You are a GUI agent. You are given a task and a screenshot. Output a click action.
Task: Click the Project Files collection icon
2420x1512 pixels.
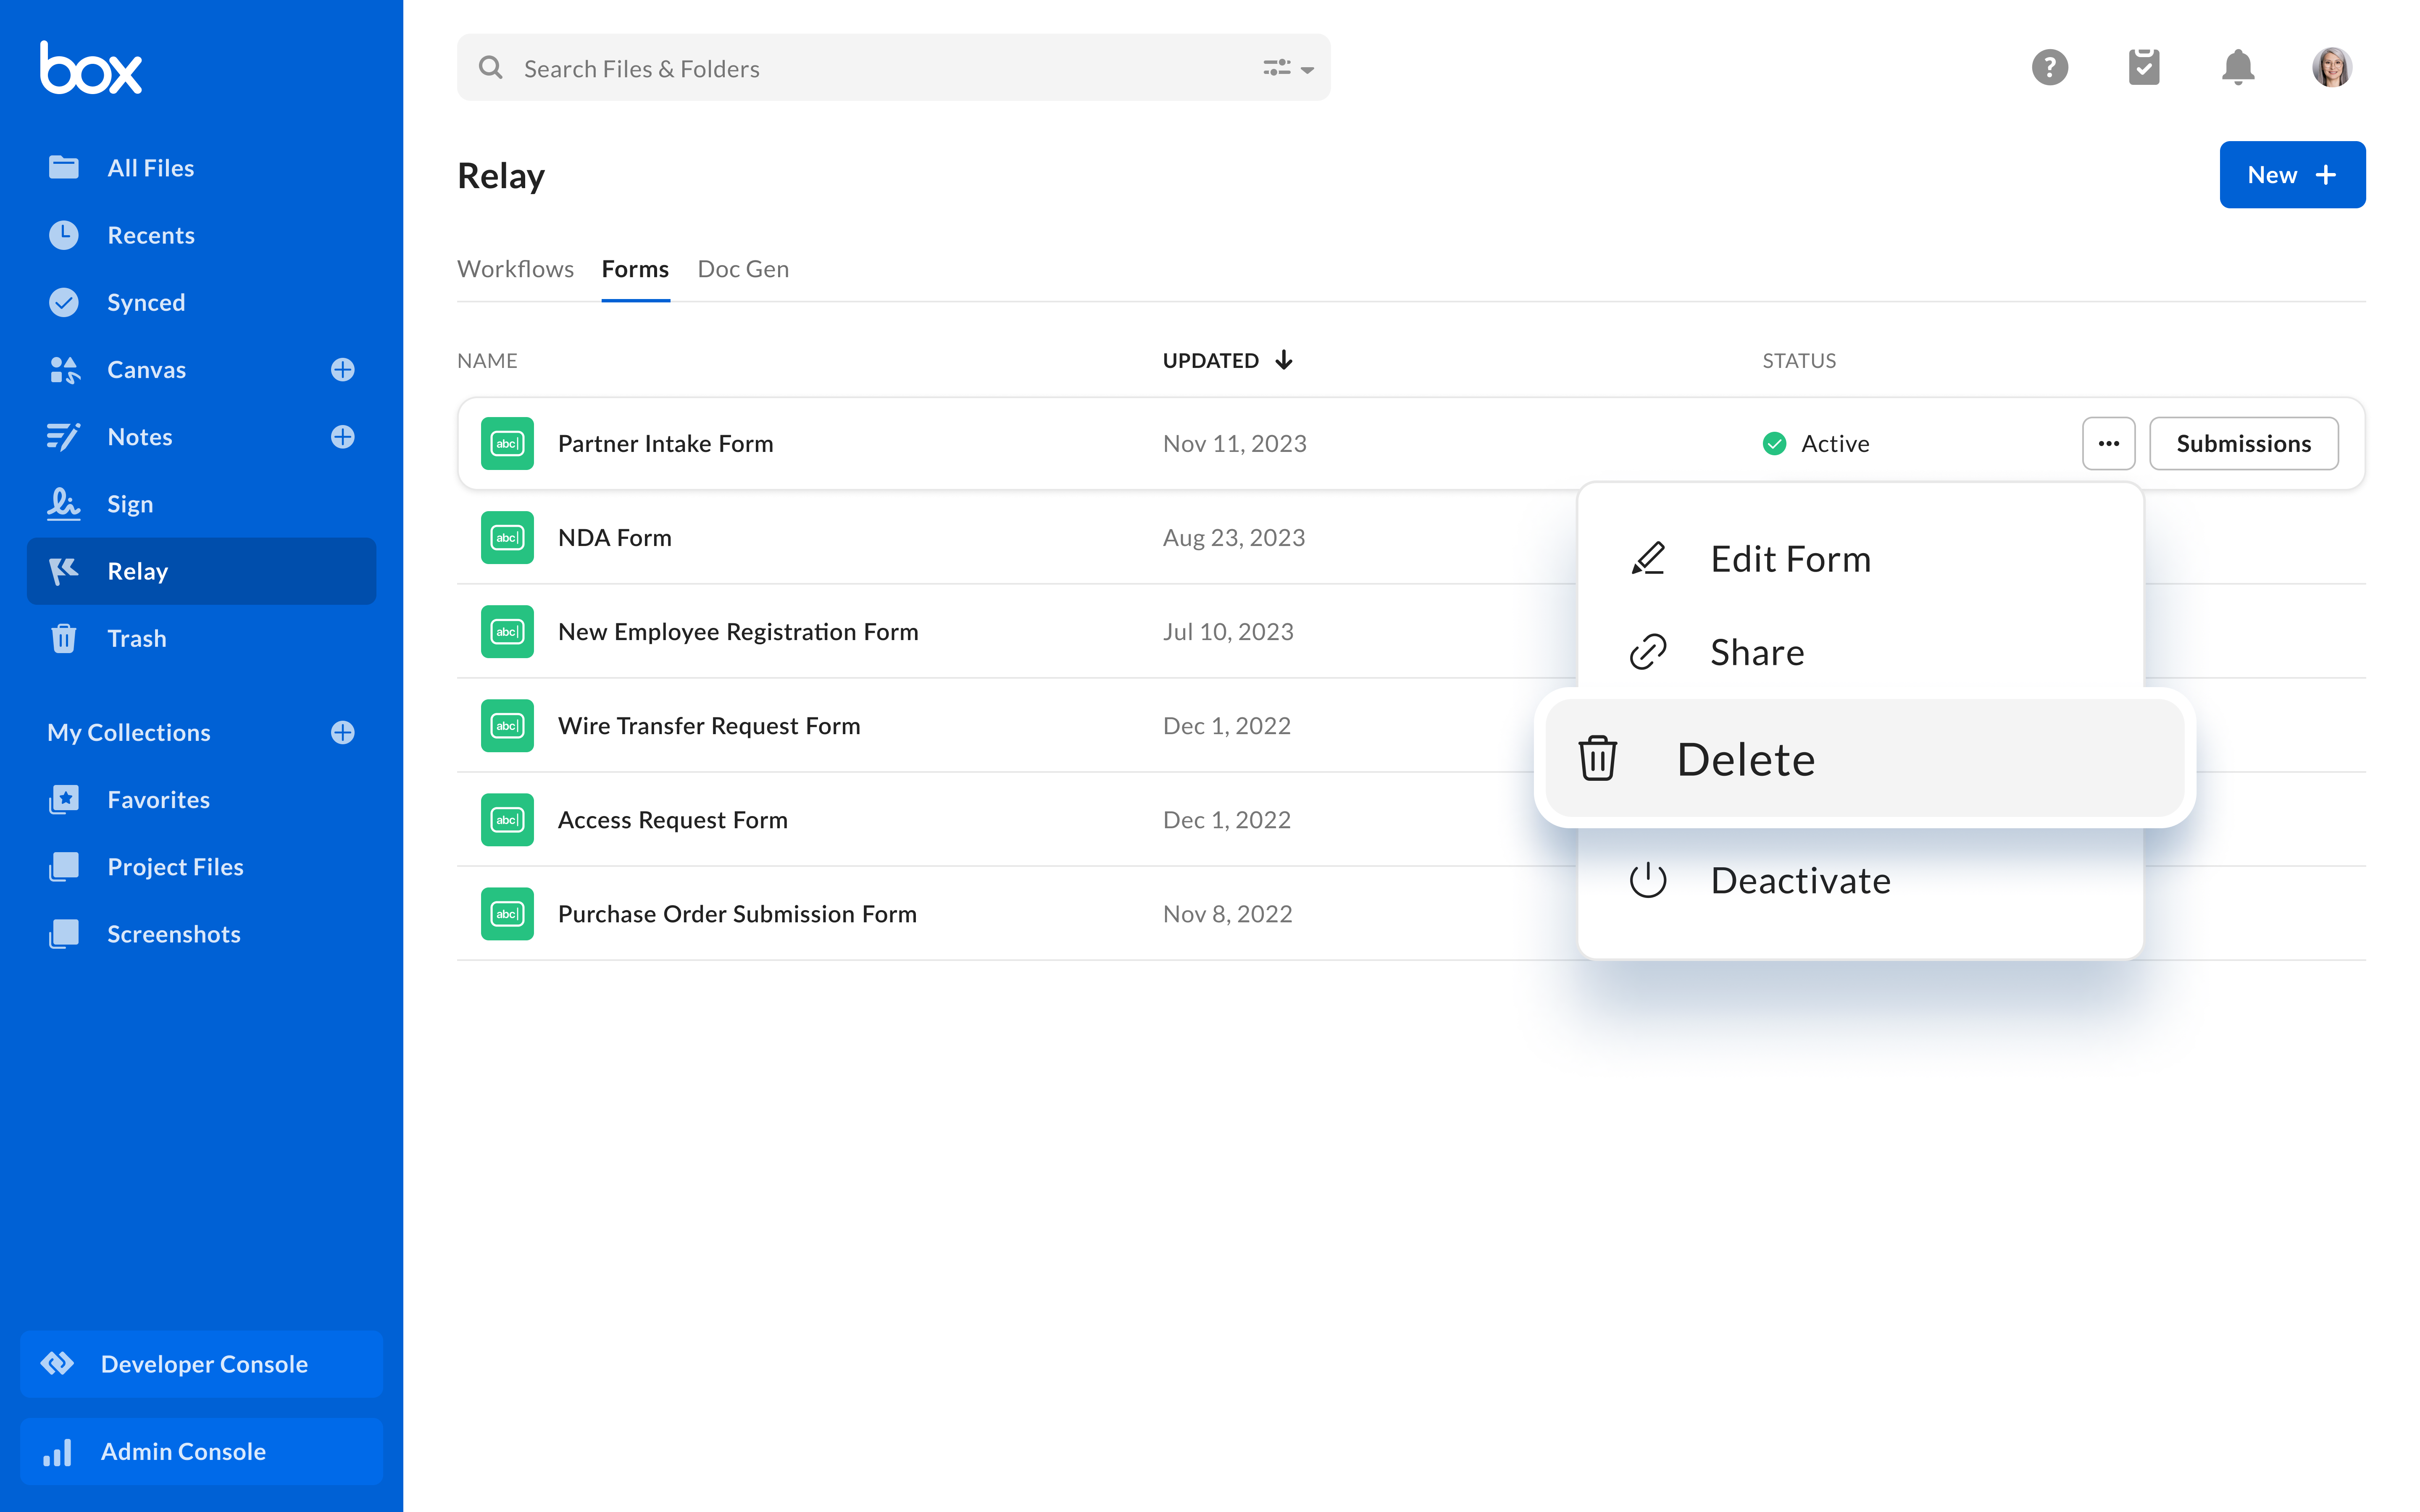tap(64, 866)
